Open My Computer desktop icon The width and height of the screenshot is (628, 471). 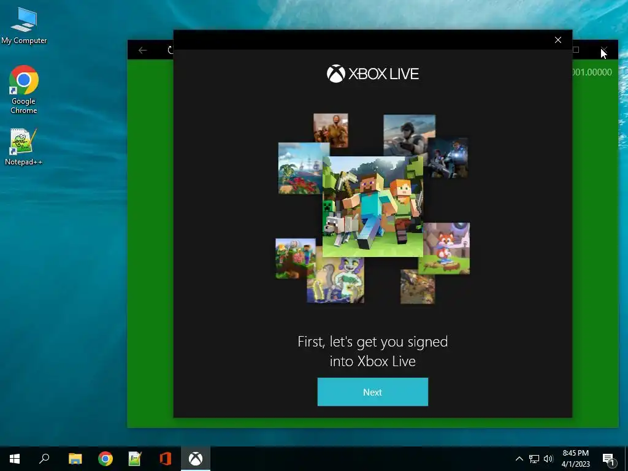[x=24, y=26]
